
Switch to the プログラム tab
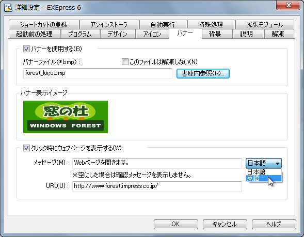(x=81, y=34)
